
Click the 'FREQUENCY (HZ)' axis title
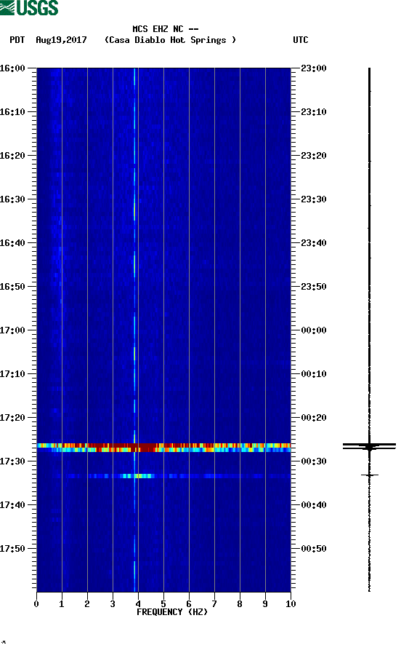172,612
